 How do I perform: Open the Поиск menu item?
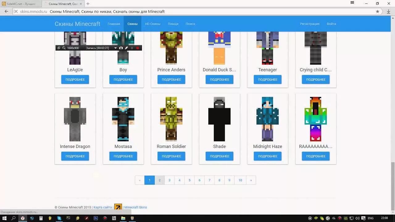pyautogui.click(x=190, y=24)
